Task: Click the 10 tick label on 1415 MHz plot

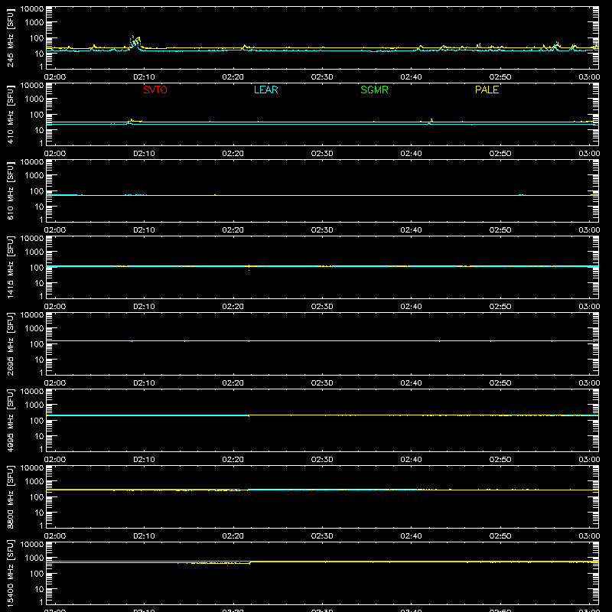Action: [39, 283]
